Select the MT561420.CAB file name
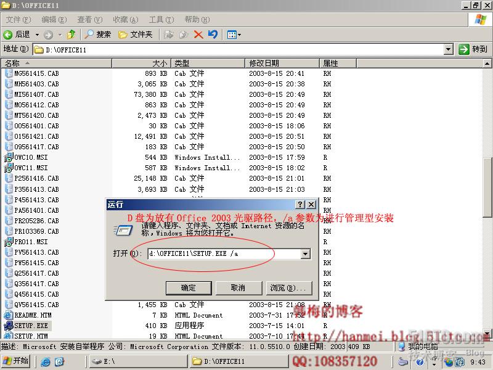This screenshot has width=493, height=370. pyautogui.click(x=36, y=115)
